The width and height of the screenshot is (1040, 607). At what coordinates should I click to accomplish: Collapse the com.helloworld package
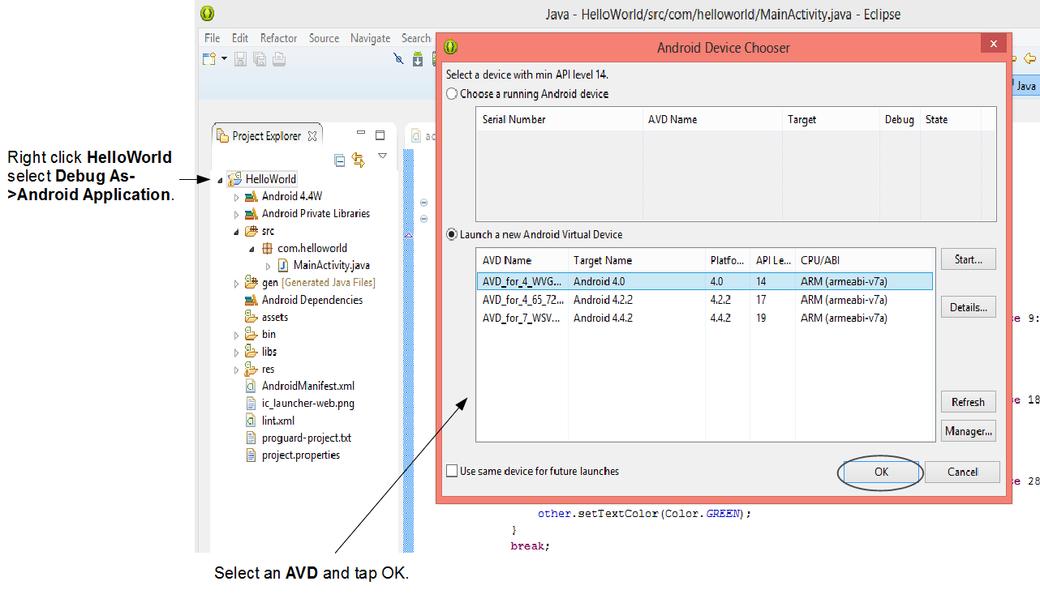(252, 249)
